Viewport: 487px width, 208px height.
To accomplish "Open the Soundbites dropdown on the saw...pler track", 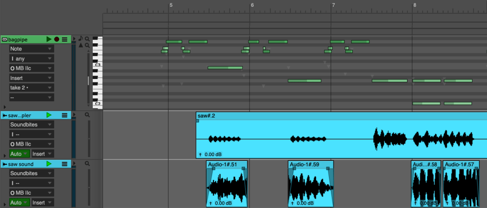I will 31,125.
